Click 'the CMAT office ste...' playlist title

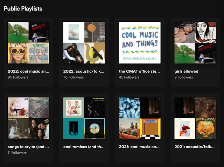click(139, 71)
